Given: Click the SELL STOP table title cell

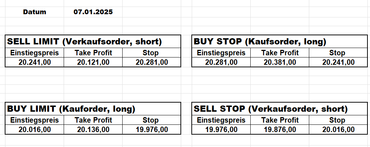Looking at the screenshot, I should pos(271,108).
